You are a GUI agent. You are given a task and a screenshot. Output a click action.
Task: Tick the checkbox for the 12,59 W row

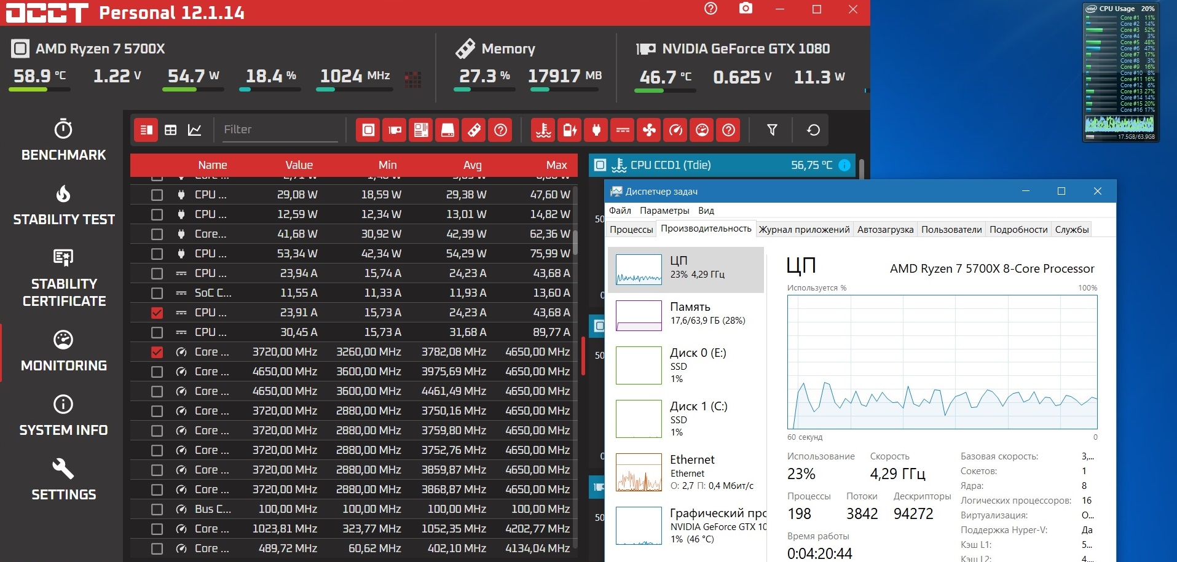point(157,214)
